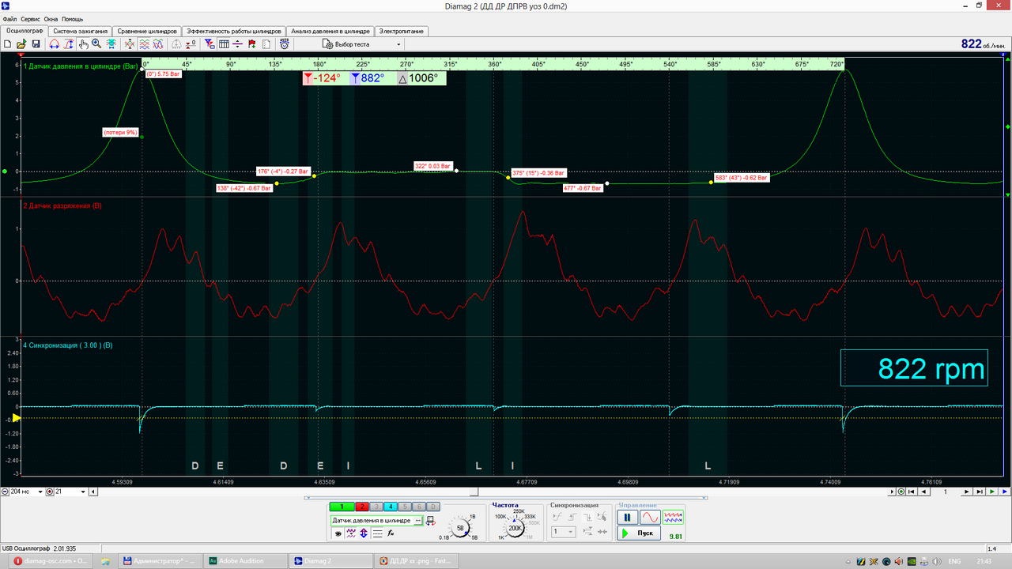This screenshot has height=569, width=1012.
Task: Switch to the Система зажигания tab
Action: coord(81,31)
